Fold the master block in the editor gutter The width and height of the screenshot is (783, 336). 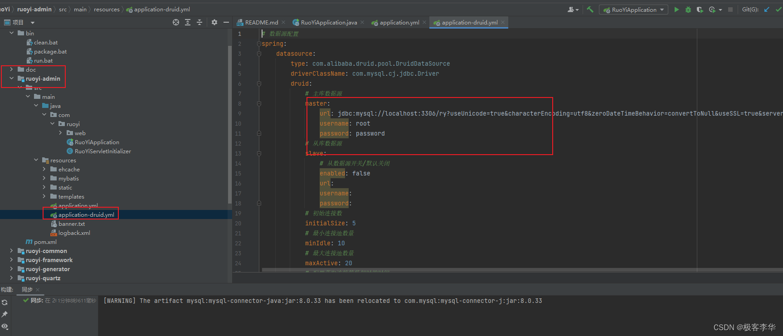(x=259, y=104)
